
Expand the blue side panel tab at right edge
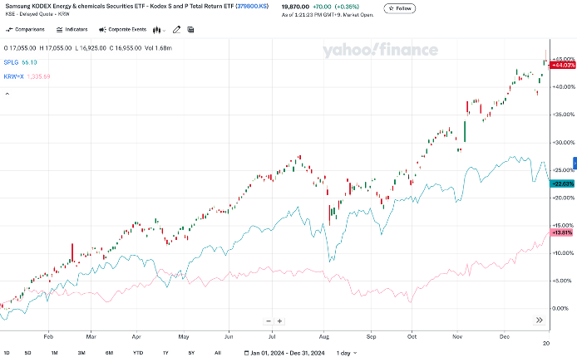coord(575,163)
